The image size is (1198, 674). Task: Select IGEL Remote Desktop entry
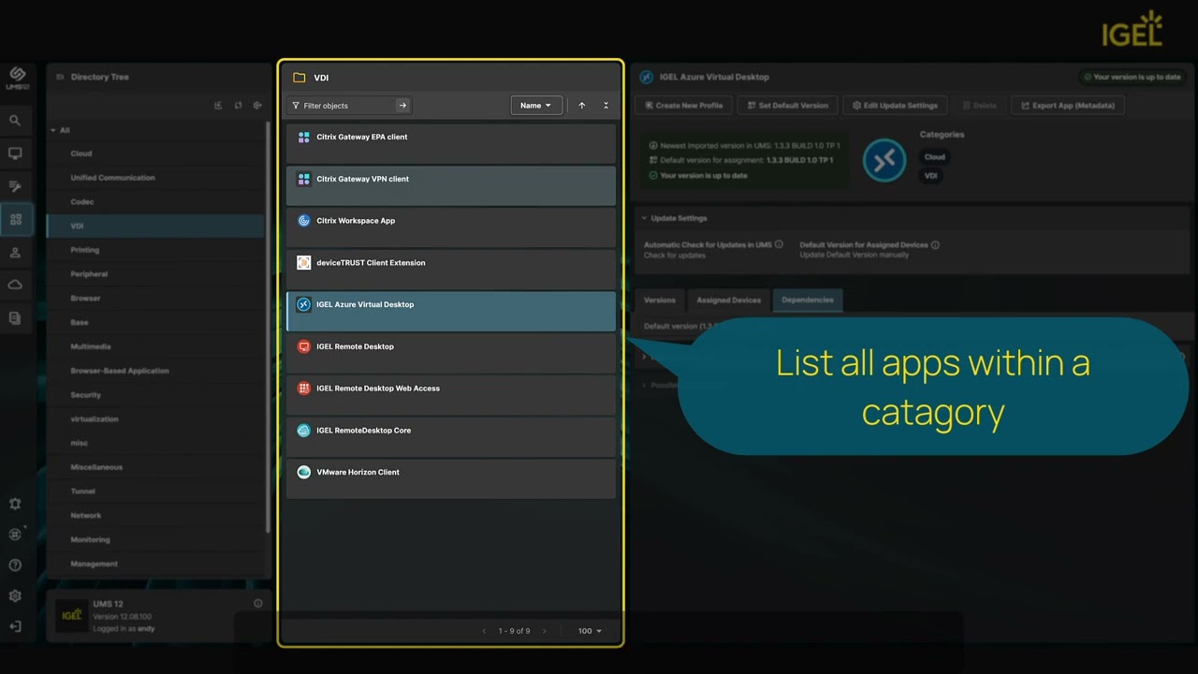pos(451,353)
